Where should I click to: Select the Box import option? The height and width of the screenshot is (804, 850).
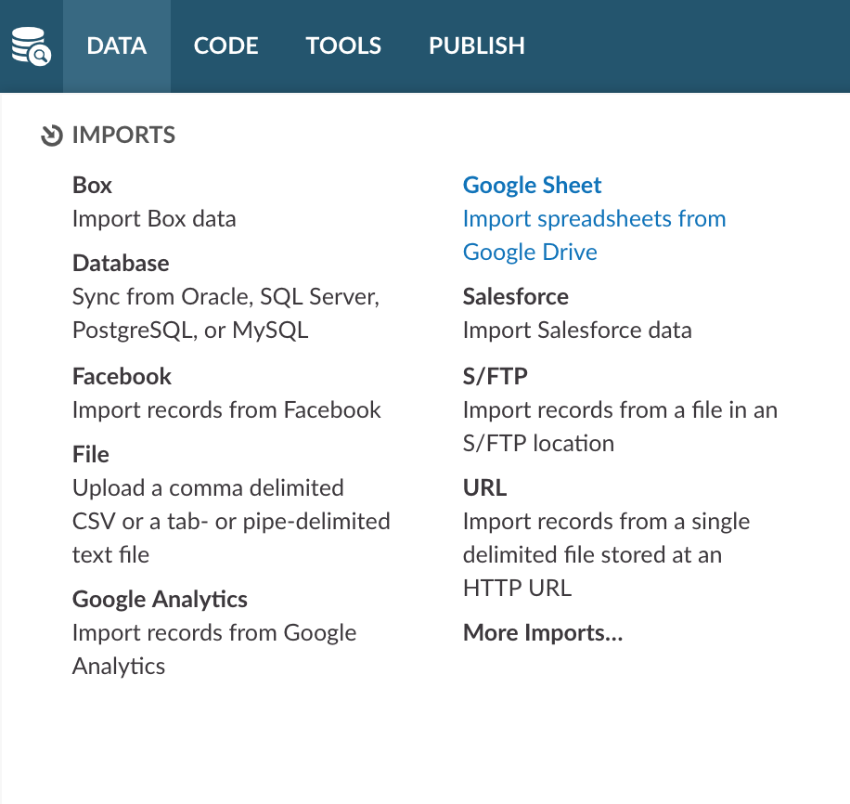(x=92, y=186)
